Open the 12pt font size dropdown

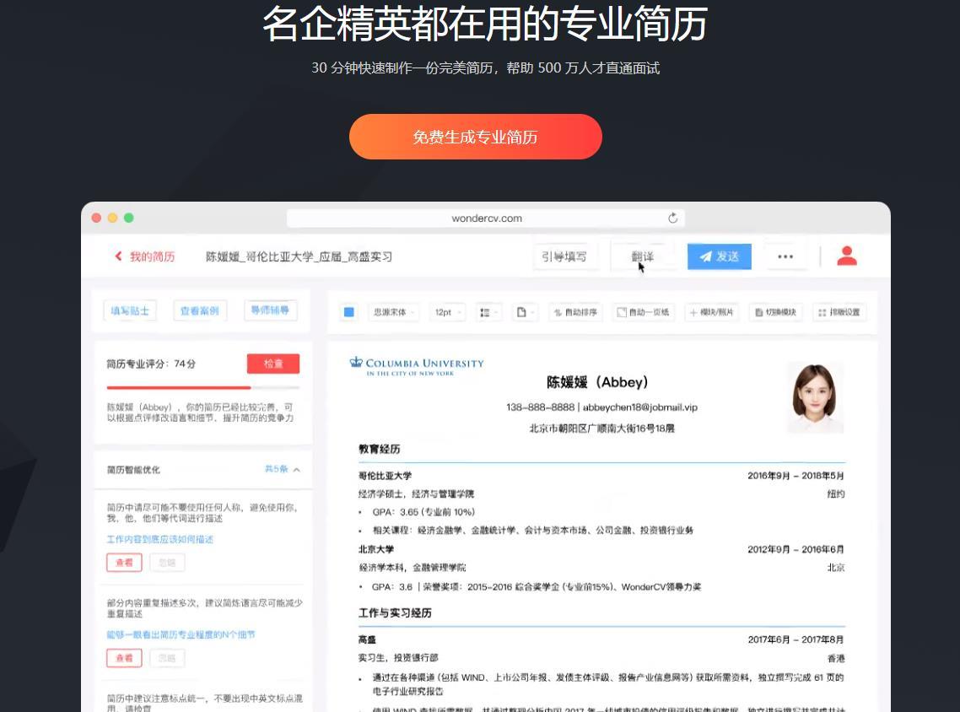tap(447, 312)
